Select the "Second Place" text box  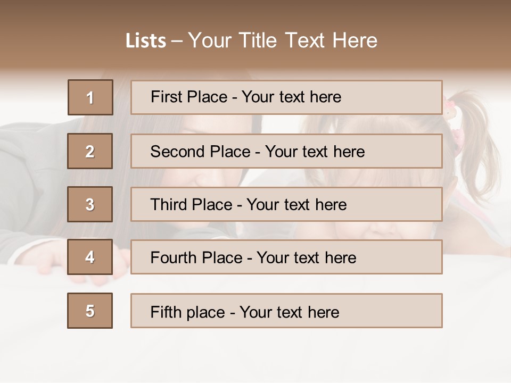286,151
